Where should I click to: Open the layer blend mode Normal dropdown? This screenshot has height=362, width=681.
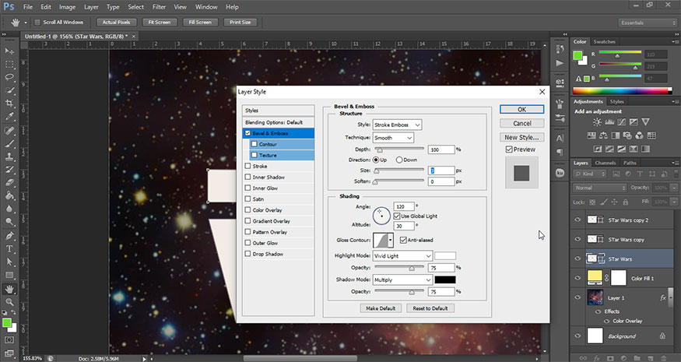pyautogui.click(x=600, y=188)
